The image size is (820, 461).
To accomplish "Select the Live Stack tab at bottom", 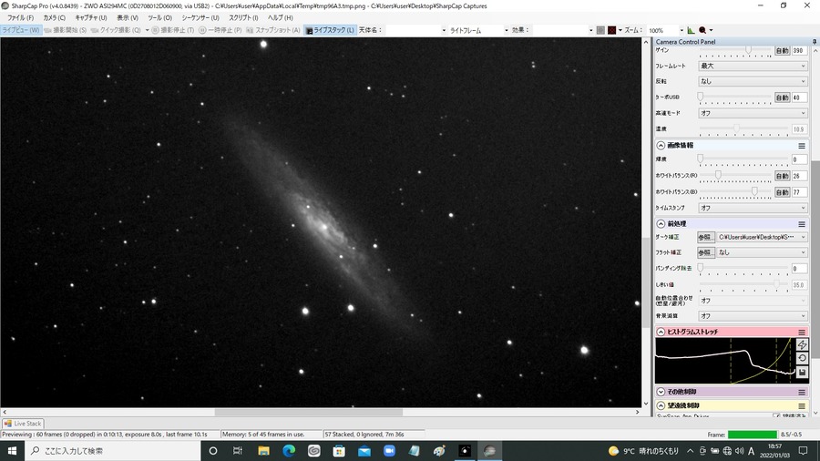I will (x=23, y=424).
